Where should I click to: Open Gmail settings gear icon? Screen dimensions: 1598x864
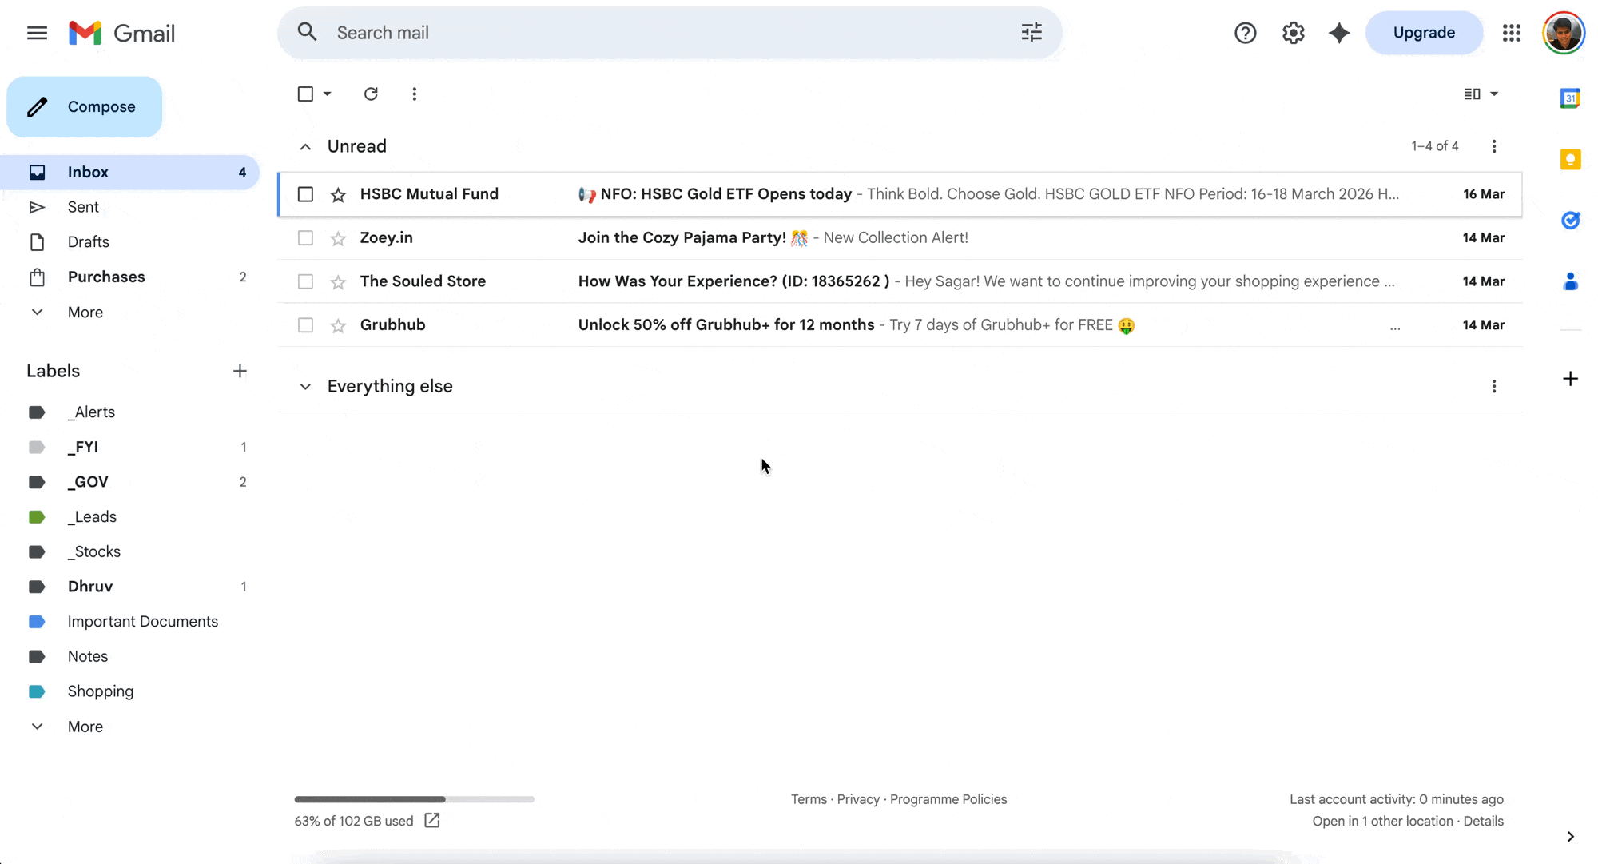tap(1293, 33)
